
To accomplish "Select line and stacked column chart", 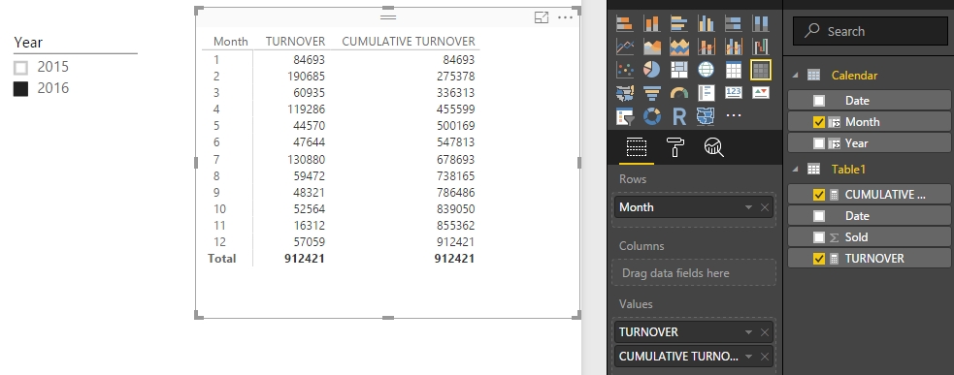I will click(x=707, y=47).
